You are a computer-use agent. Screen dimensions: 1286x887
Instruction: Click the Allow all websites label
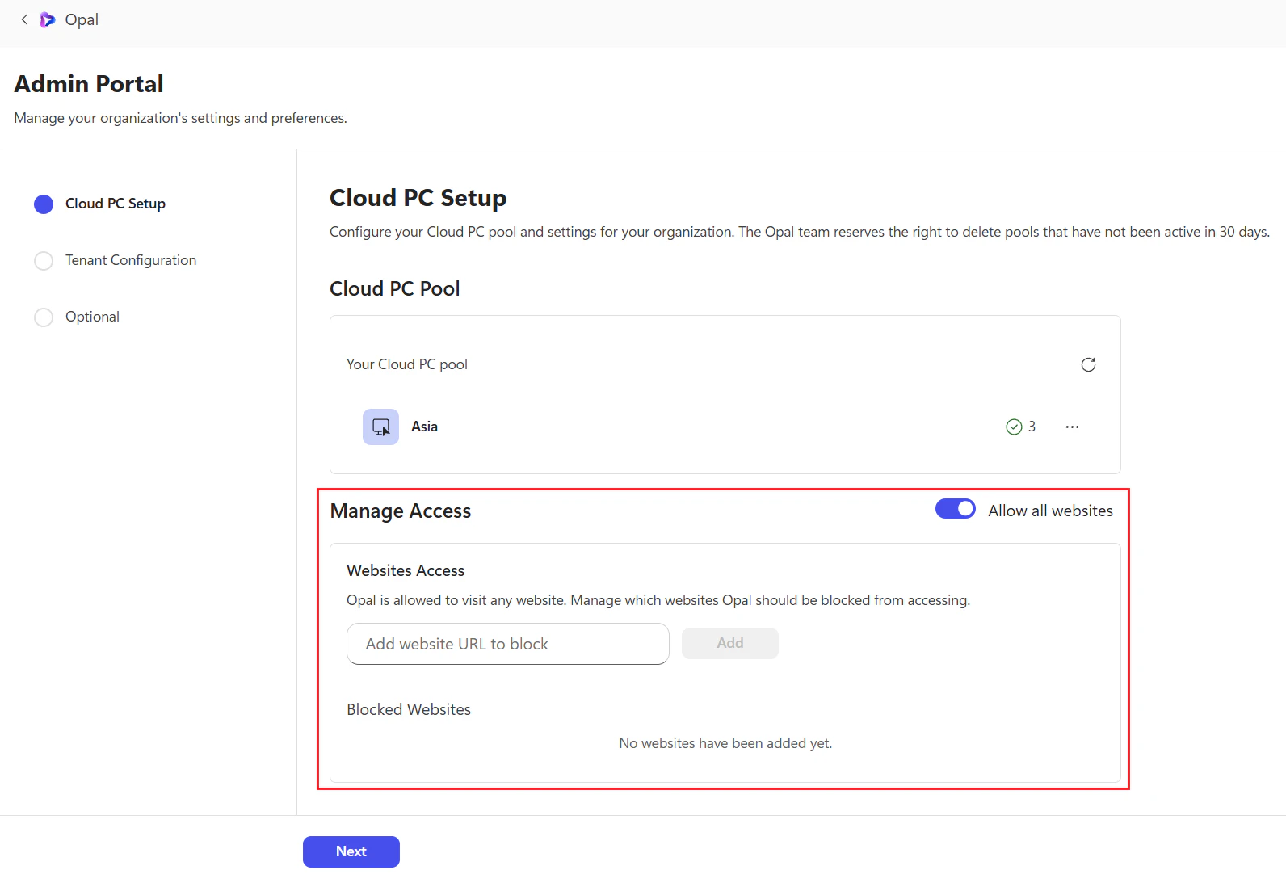(1050, 511)
